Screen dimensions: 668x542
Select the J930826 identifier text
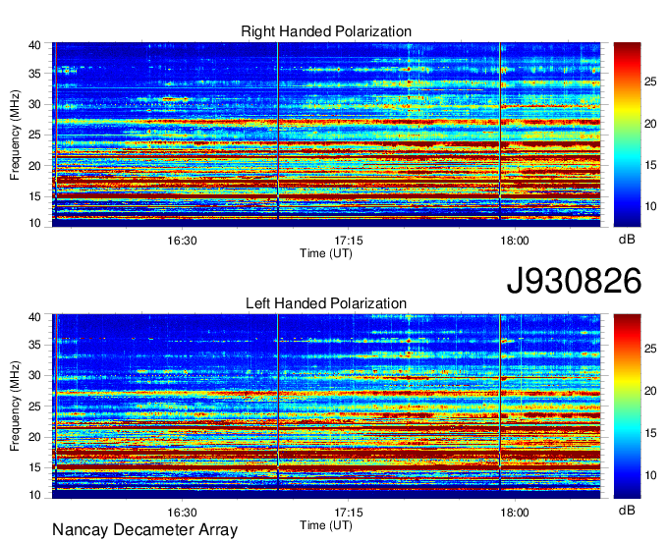pos(574,281)
